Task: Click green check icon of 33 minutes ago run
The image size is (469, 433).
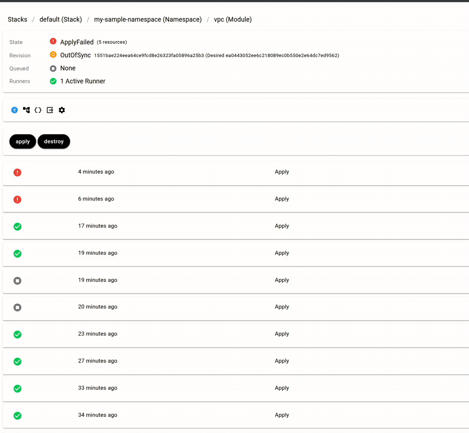Action: coord(17,389)
